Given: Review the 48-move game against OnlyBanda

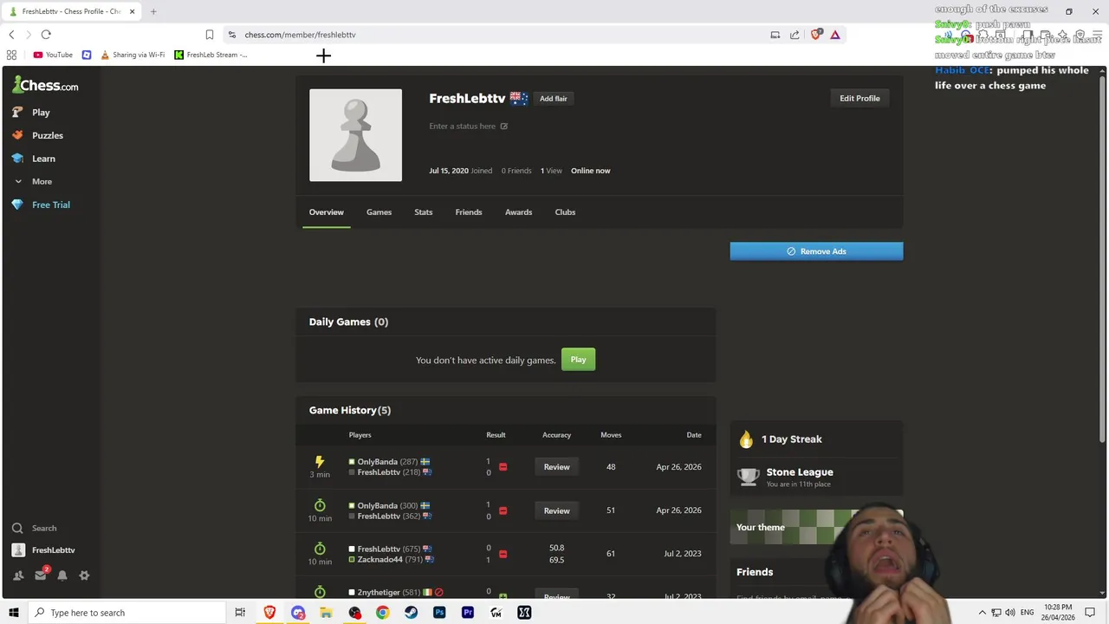Looking at the screenshot, I should (x=556, y=467).
